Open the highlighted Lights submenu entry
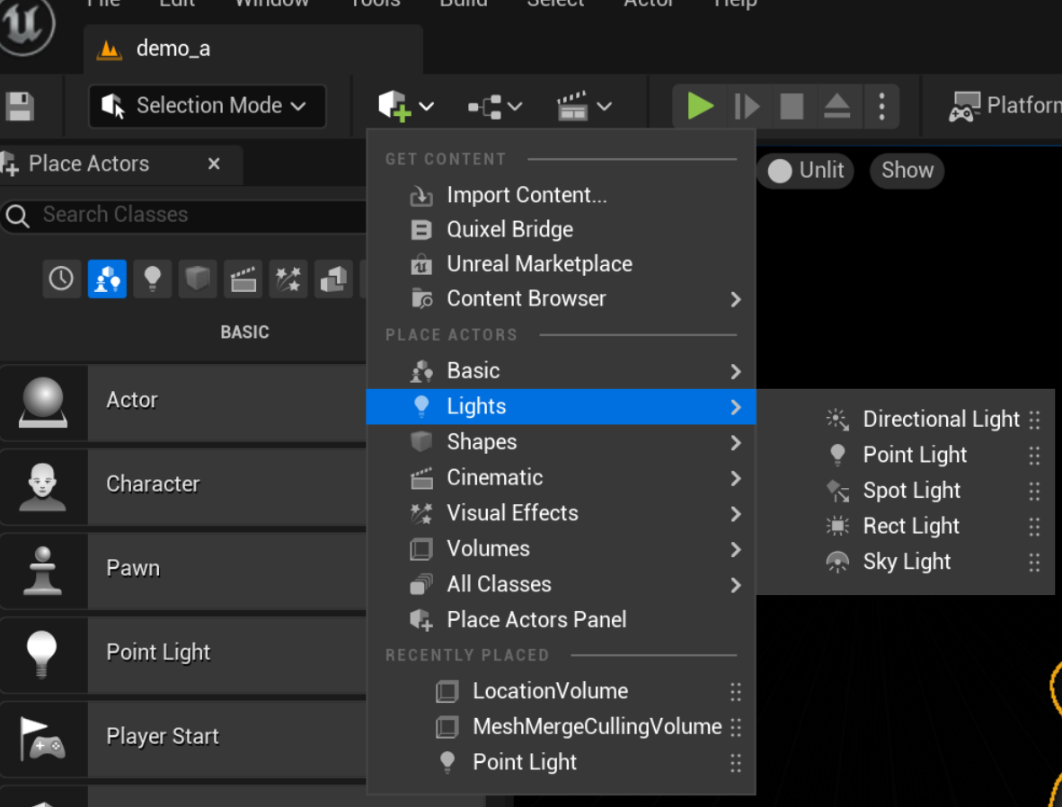This screenshot has width=1062, height=807. click(x=561, y=406)
